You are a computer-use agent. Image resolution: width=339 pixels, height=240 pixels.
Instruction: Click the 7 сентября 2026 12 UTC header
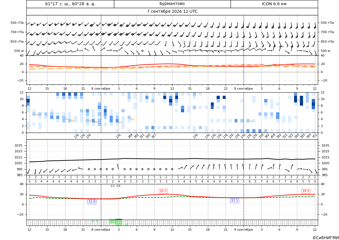[172, 12]
